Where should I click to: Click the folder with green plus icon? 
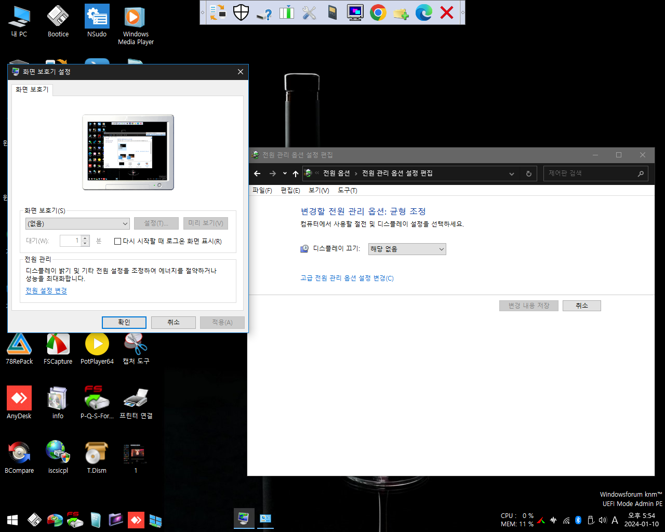(401, 12)
